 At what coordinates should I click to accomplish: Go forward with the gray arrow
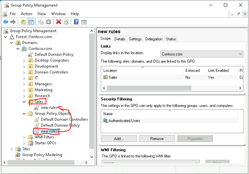click(x=13, y=22)
